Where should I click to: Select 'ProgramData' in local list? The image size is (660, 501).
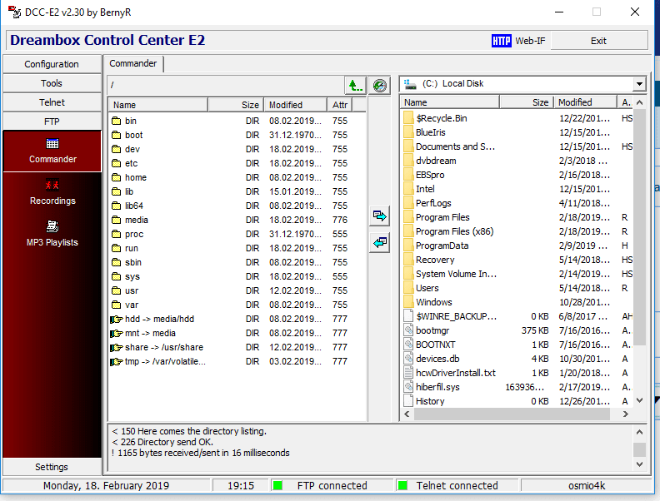[517, 246]
